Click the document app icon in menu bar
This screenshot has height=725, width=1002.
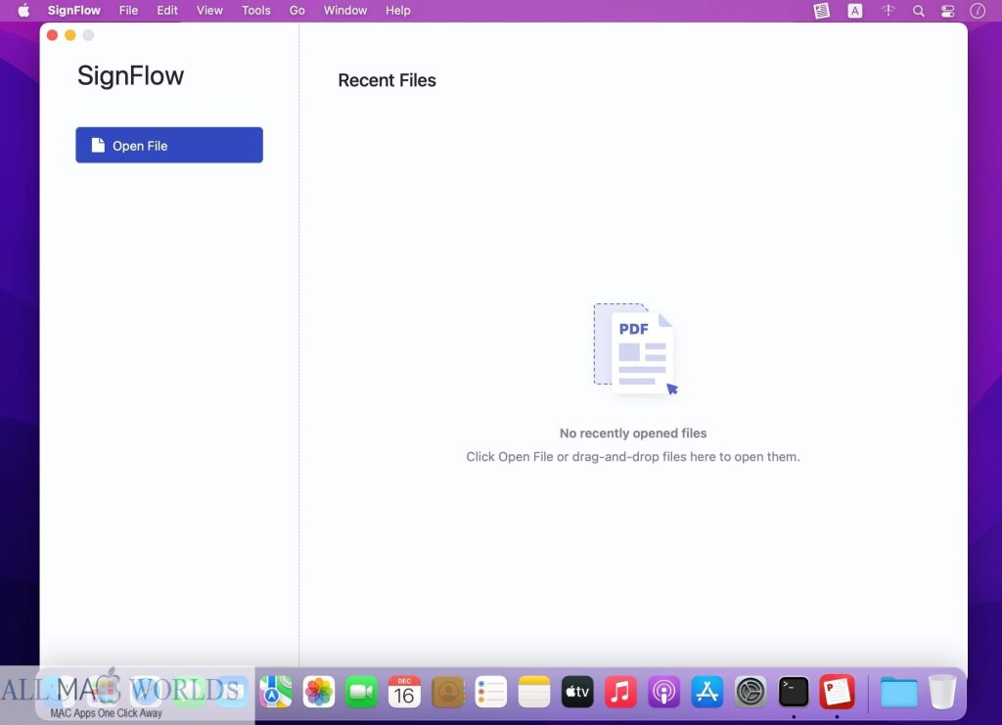tap(822, 10)
